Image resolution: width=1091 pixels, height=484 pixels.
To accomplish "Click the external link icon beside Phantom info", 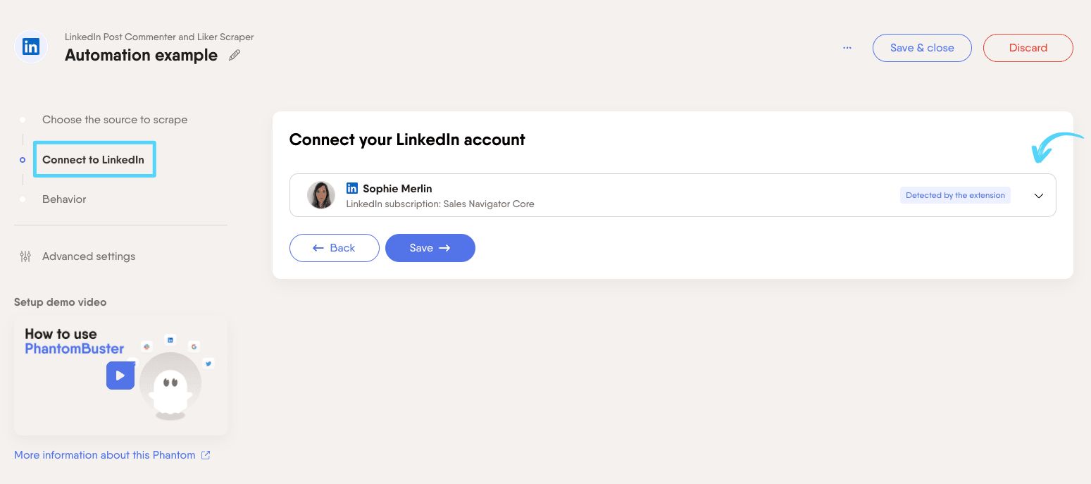I will [x=205, y=454].
